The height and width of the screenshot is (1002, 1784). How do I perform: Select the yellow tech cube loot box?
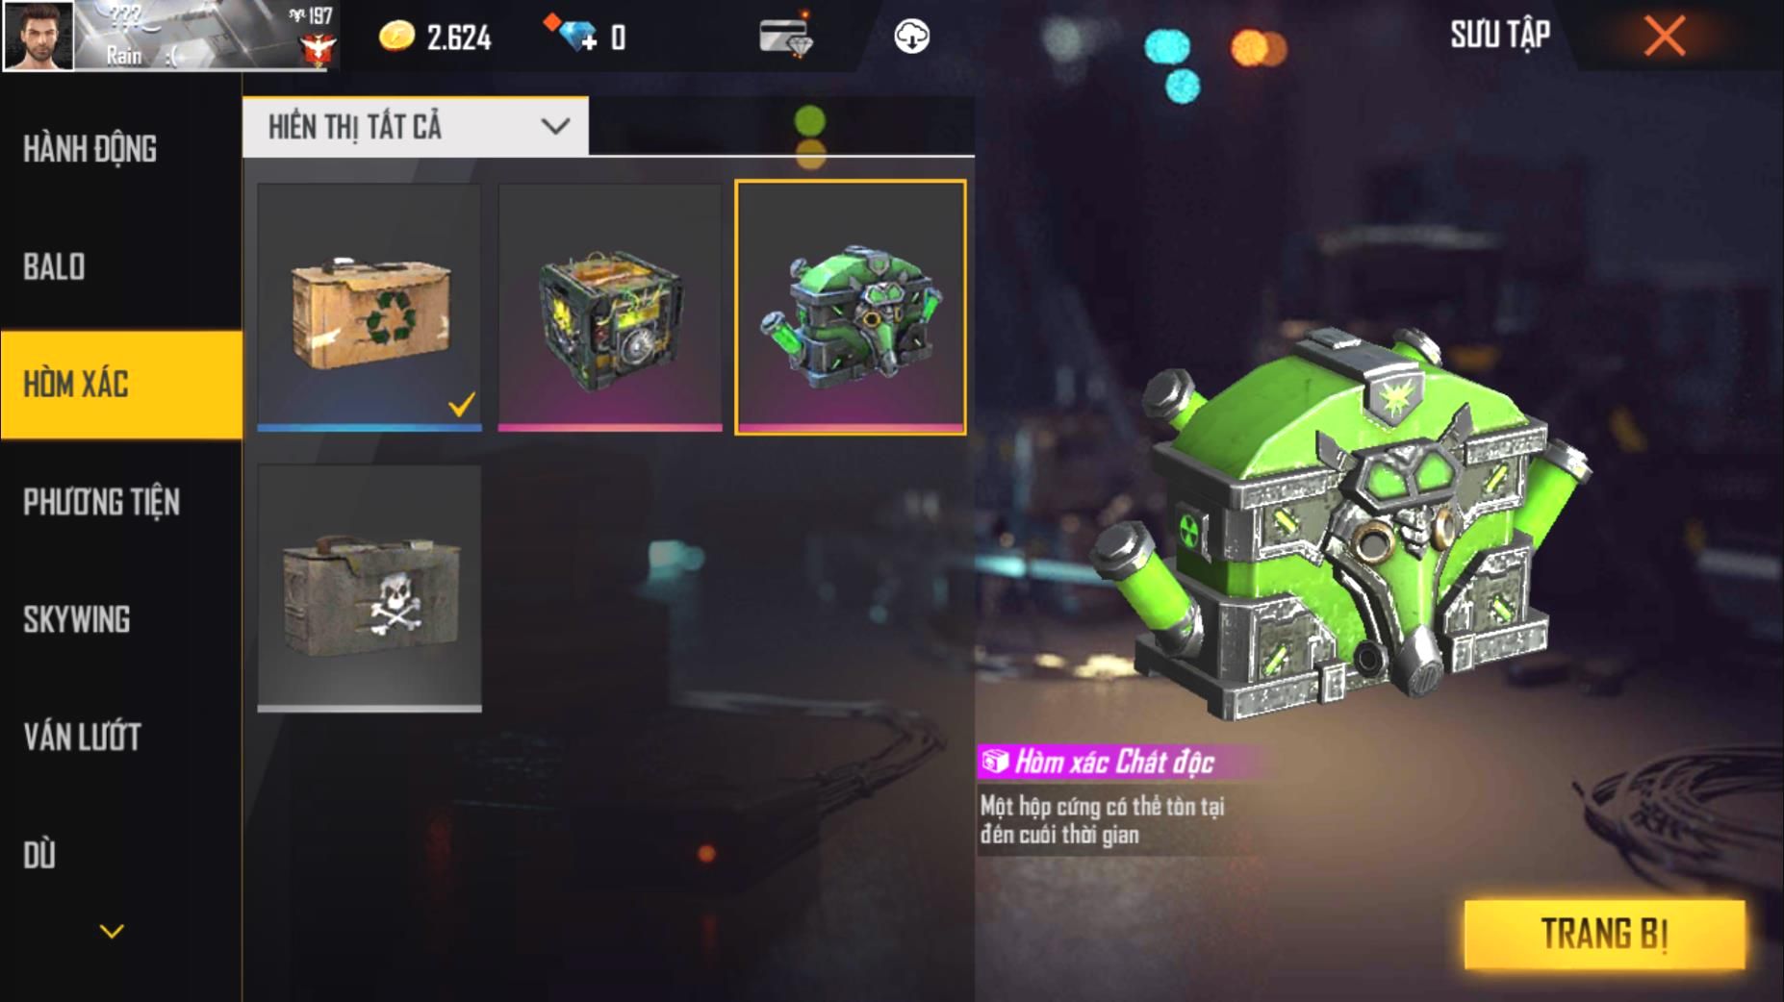610,307
